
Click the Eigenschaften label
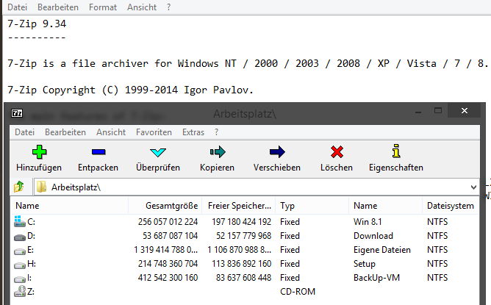pyautogui.click(x=396, y=168)
